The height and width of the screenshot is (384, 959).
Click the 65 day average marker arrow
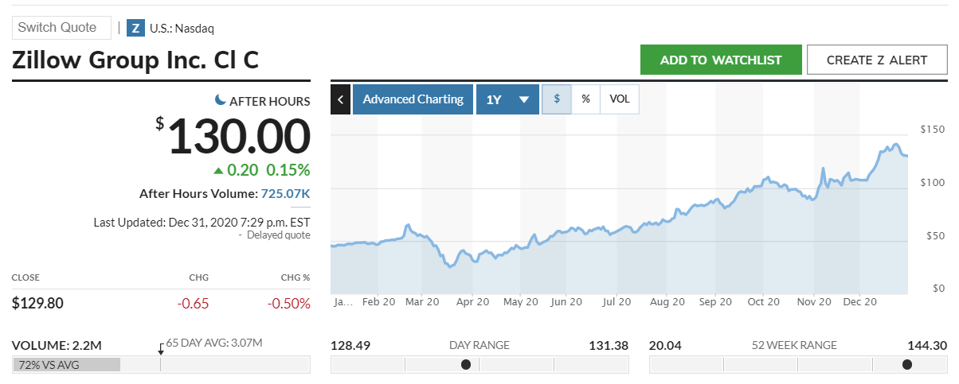click(161, 348)
